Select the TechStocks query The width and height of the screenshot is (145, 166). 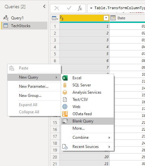pos(24,26)
